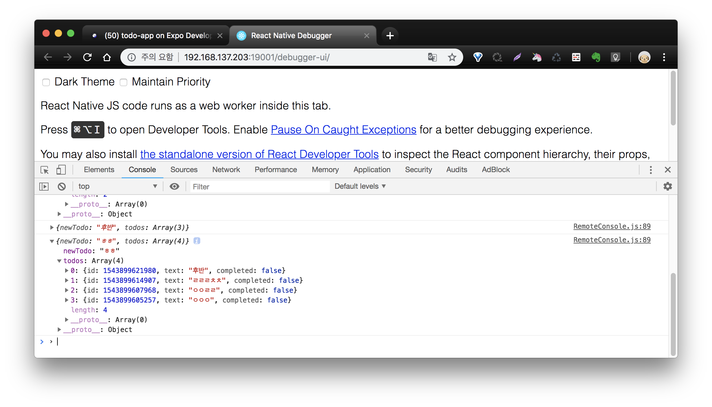Toggle the live expression eye icon
The image size is (712, 407).
pyautogui.click(x=174, y=186)
